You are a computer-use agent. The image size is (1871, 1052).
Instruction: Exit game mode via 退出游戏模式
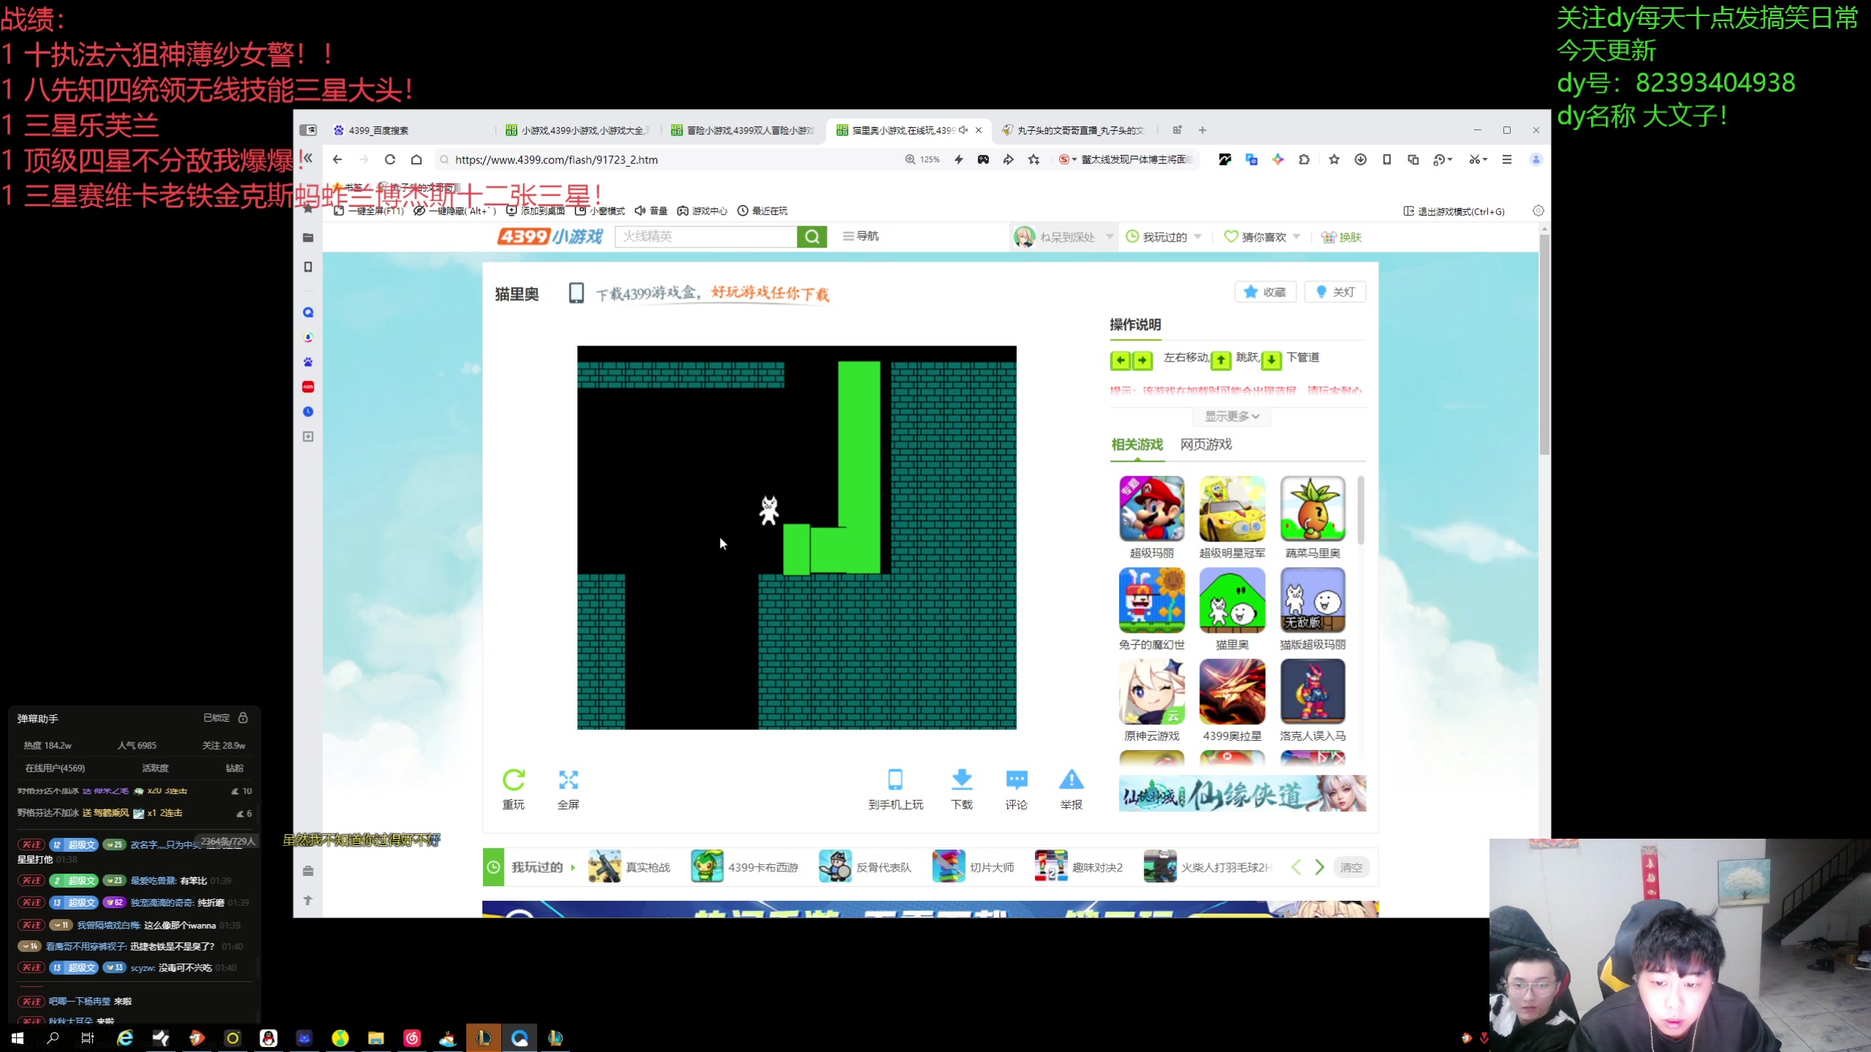pyautogui.click(x=1454, y=211)
